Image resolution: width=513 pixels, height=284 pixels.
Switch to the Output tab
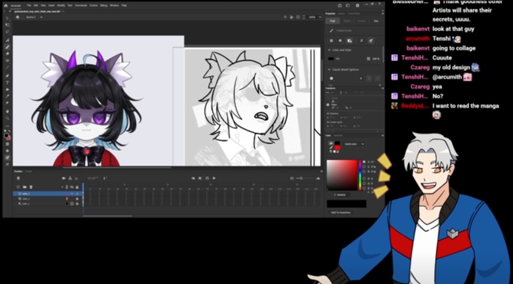coord(28,171)
